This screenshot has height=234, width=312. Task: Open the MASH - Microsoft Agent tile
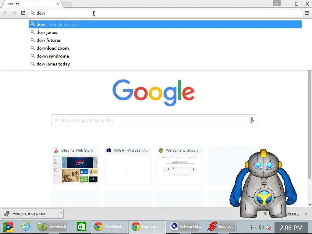[x=128, y=166]
